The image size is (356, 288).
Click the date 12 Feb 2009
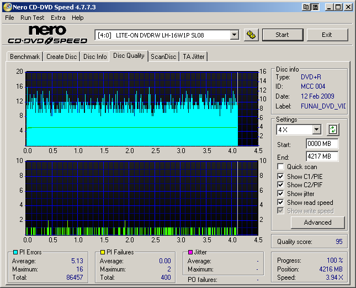tap(317, 96)
